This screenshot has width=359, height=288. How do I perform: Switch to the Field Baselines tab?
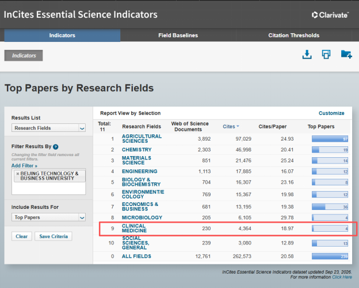coord(178,36)
